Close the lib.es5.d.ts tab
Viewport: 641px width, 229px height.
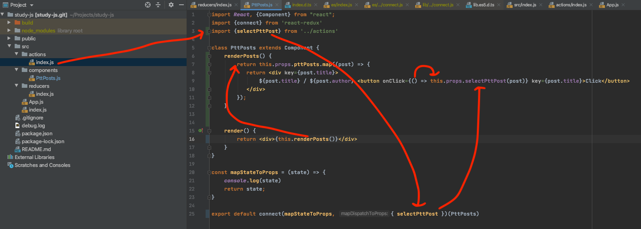click(499, 5)
